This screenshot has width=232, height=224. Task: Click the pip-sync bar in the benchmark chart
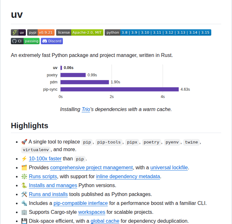tap(119, 89)
